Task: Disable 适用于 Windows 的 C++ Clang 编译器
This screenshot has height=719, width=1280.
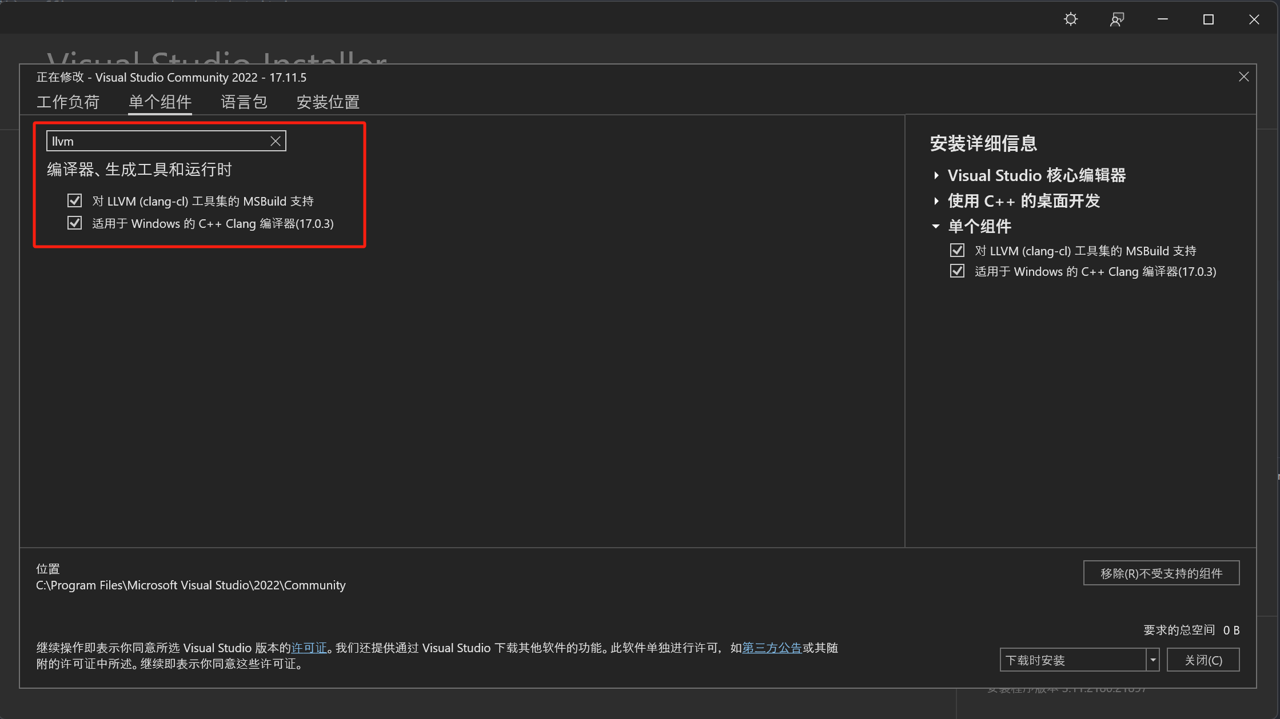Action: pos(75,223)
